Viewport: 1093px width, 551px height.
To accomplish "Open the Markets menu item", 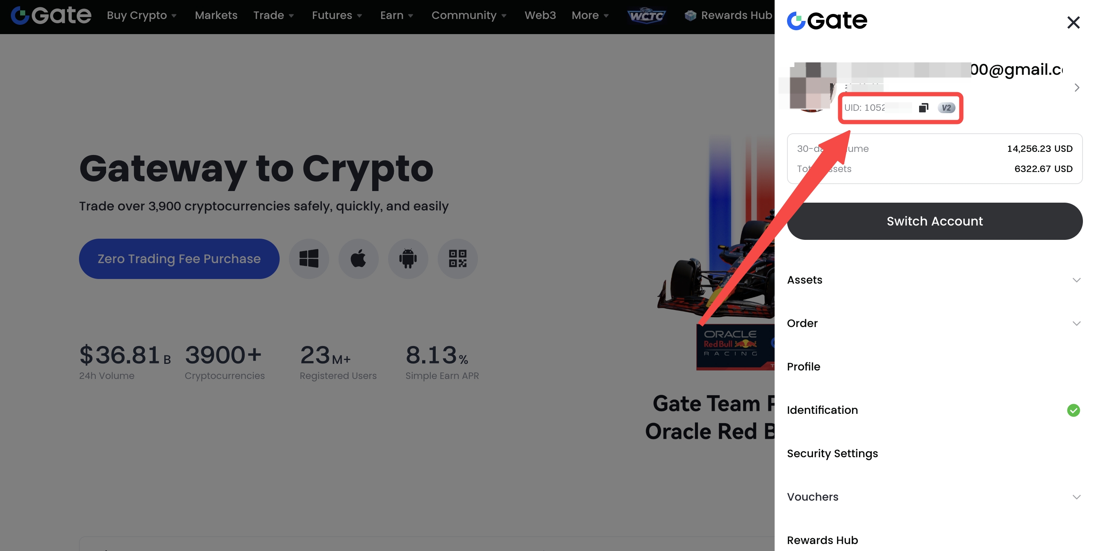I will (216, 16).
